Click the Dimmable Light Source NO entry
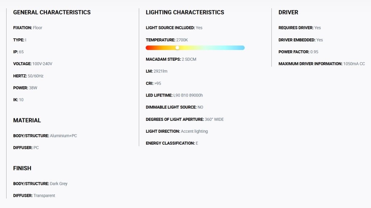The height and width of the screenshot is (208, 371). point(174,107)
